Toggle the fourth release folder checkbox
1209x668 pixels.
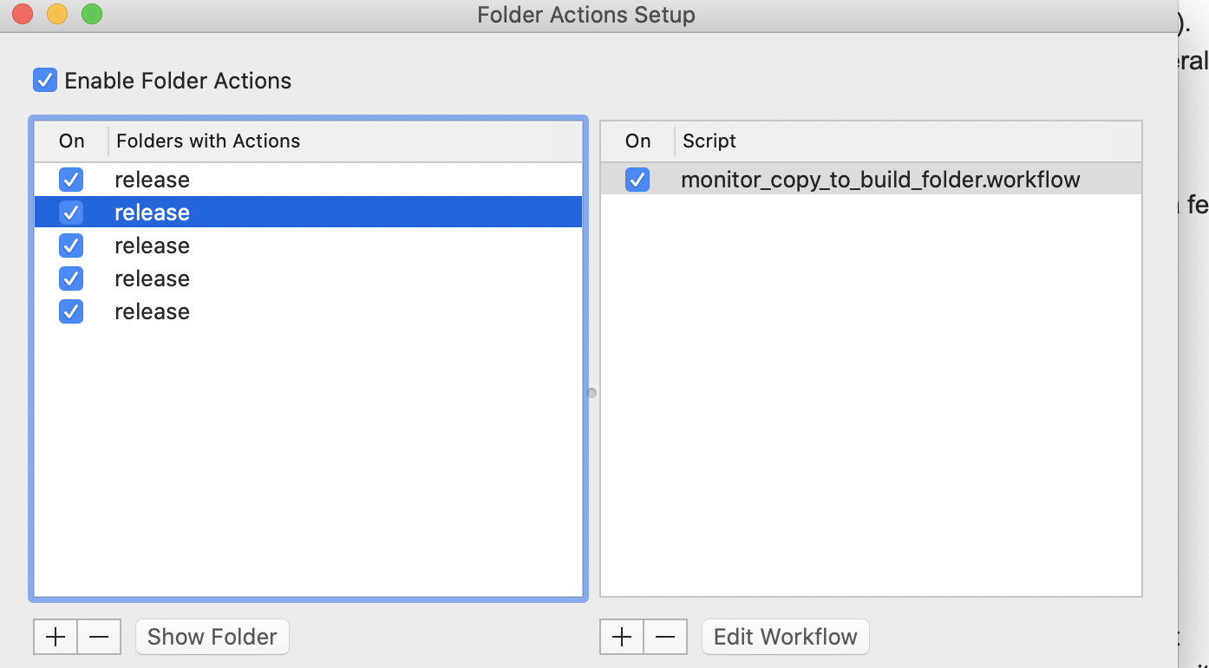pyautogui.click(x=71, y=278)
